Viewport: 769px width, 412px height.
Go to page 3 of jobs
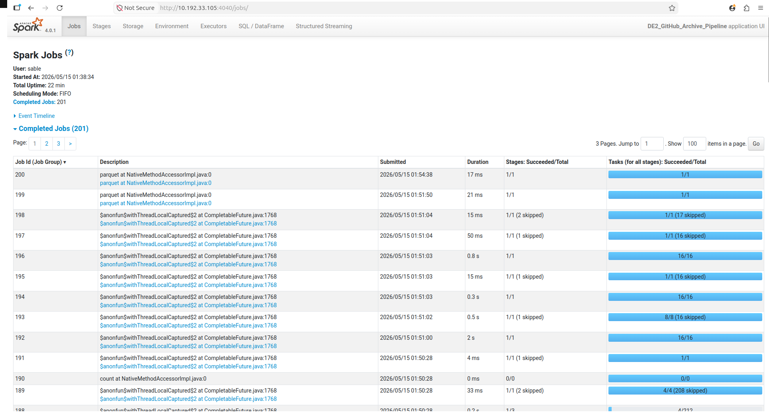[58, 144]
